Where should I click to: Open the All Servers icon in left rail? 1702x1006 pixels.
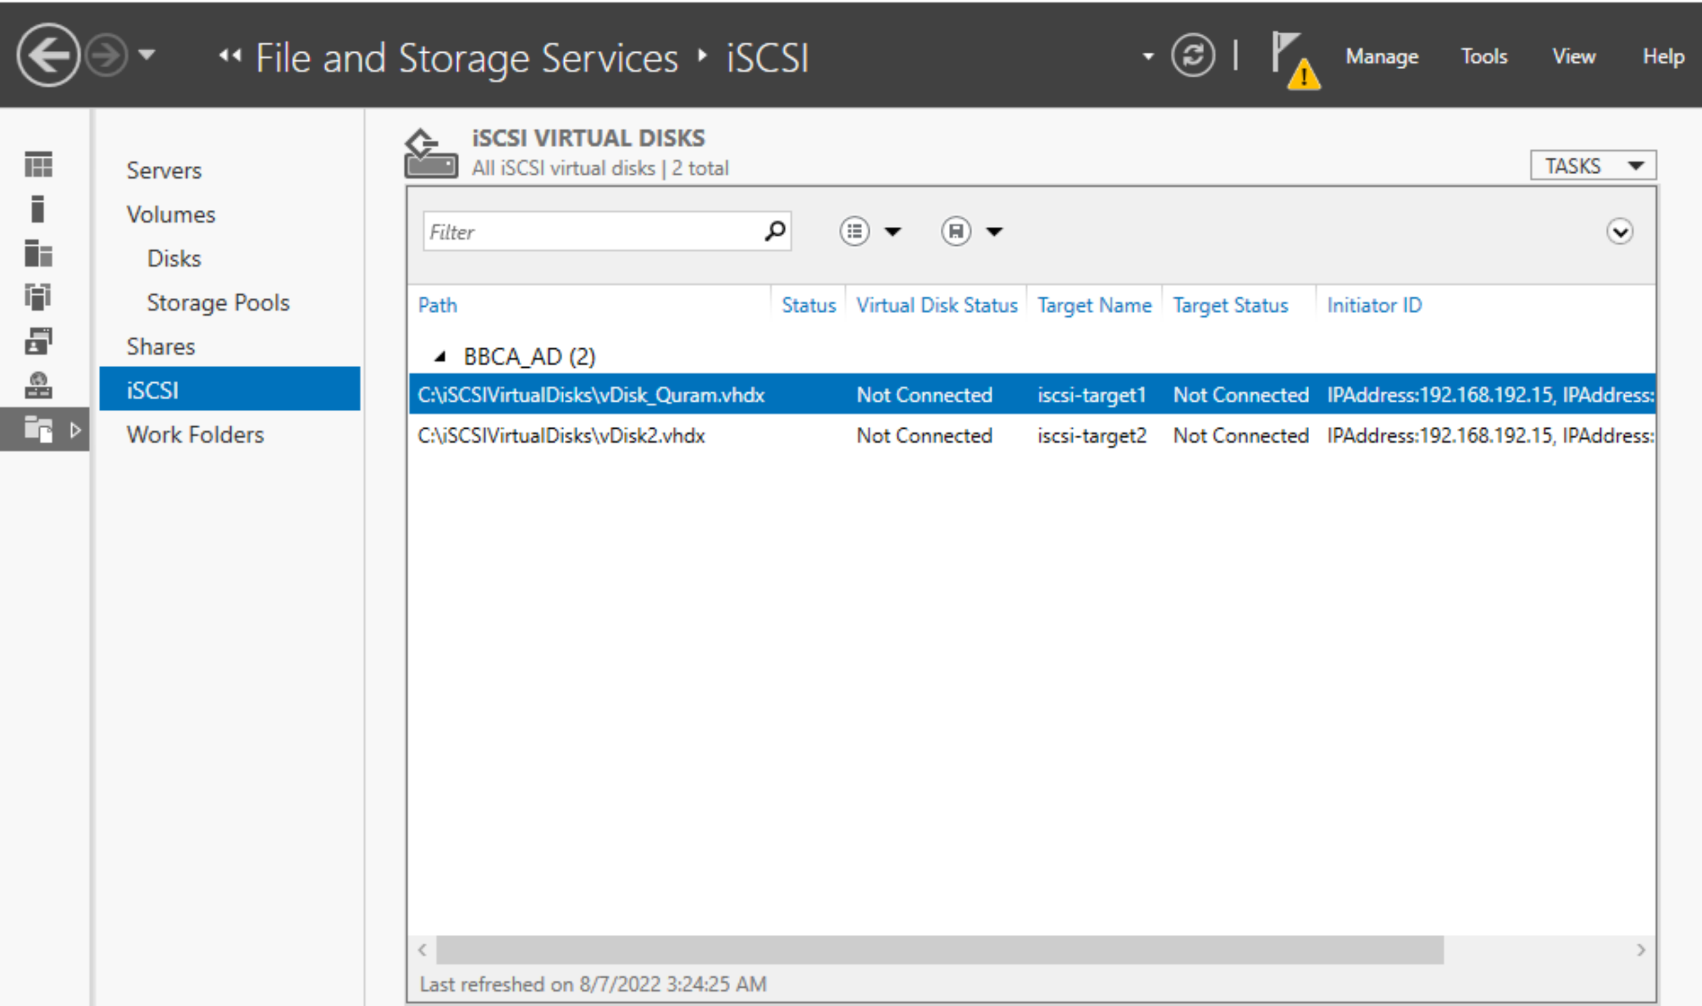click(38, 252)
